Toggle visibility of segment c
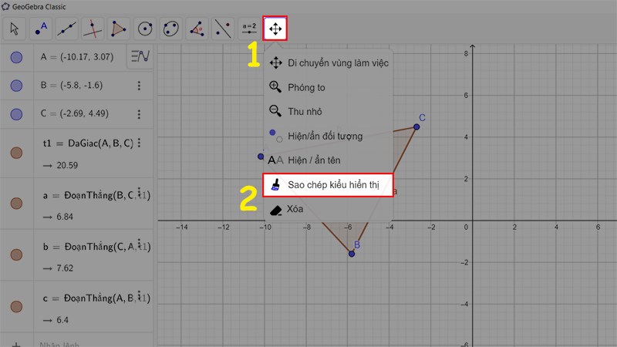The height and width of the screenshot is (347, 617). [x=16, y=306]
